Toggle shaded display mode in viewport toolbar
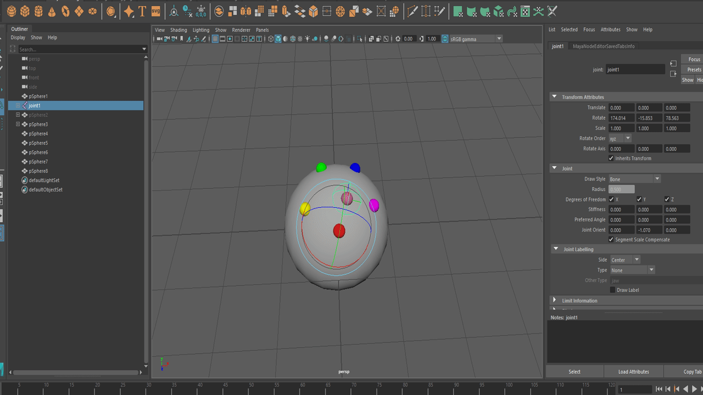 tap(277, 38)
